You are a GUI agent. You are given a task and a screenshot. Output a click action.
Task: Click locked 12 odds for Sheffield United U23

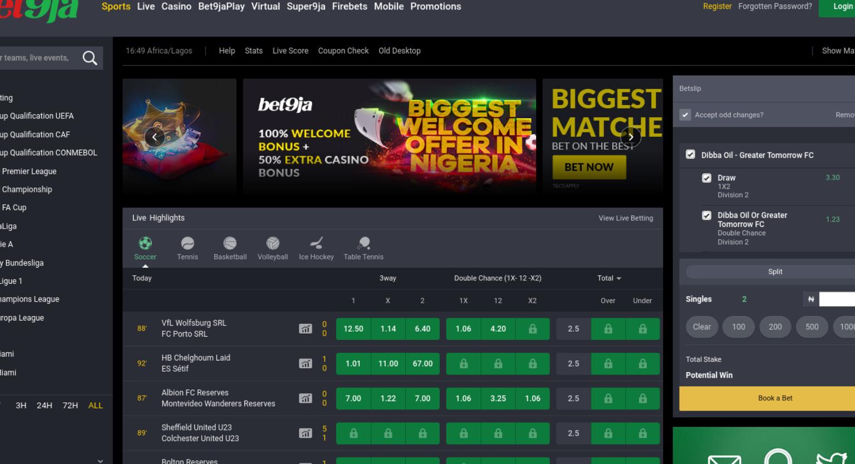click(x=498, y=433)
